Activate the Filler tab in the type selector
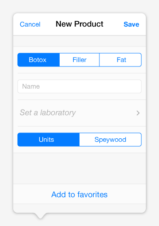Screen dimensions: 159x226 [79, 60]
